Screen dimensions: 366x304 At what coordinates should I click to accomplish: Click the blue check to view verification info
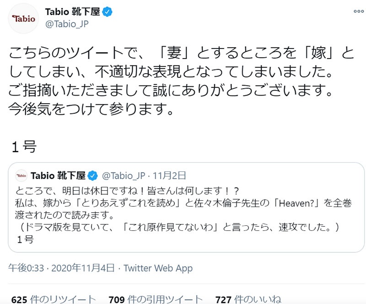[106, 12]
